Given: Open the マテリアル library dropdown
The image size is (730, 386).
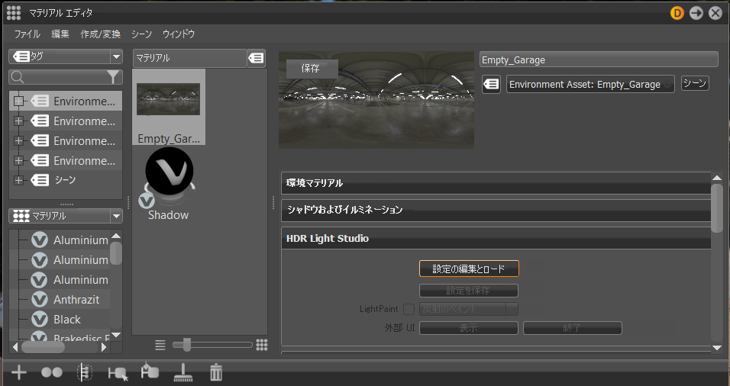Looking at the screenshot, I should (66, 216).
